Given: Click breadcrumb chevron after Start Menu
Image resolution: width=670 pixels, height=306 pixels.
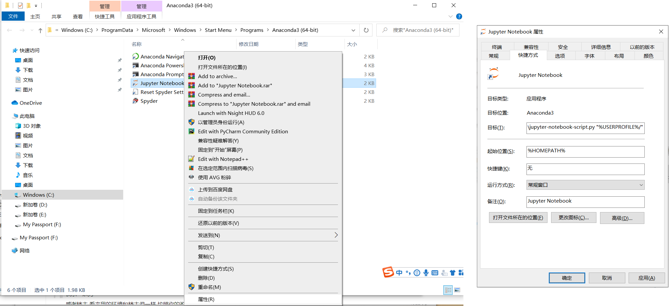Looking at the screenshot, I should coord(236,30).
